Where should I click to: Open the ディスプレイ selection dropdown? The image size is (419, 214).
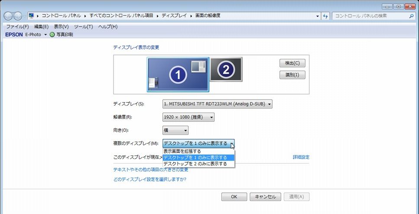[x=217, y=104]
